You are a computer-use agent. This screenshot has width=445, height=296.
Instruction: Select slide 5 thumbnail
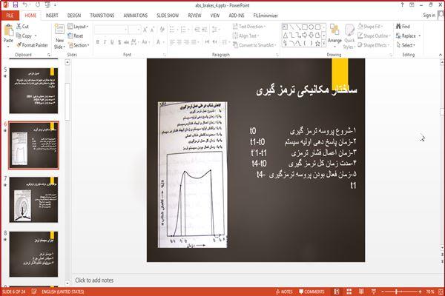coord(33,90)
